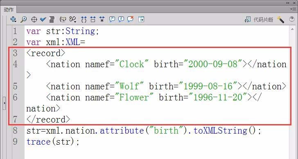Expand all collapsed code icon
298x159 pixels.
pyautogui.click(x=102, y=19)
